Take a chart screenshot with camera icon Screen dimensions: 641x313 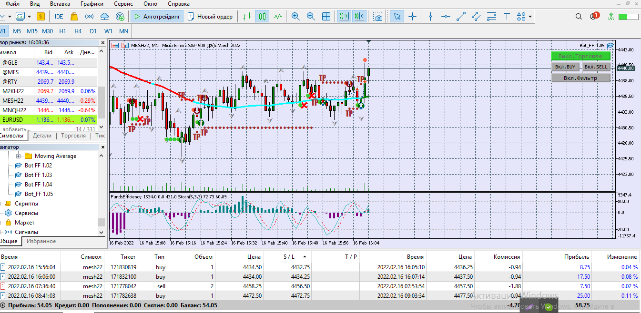point(377,17)
